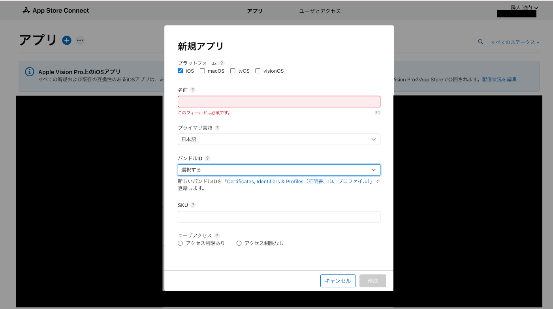Open the ellipsis more options icon
The height and width of the screenshot is (309, 553).
click(x=80, y=40)
